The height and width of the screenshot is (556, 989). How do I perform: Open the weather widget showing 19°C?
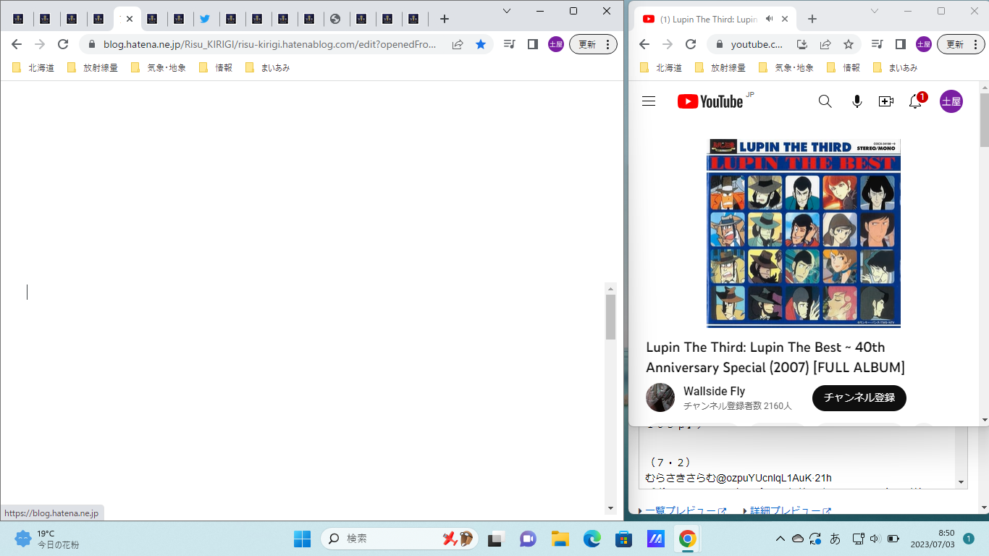coord(47,539)
